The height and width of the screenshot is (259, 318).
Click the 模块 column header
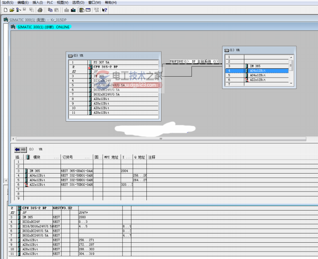[x=42, y=157]
